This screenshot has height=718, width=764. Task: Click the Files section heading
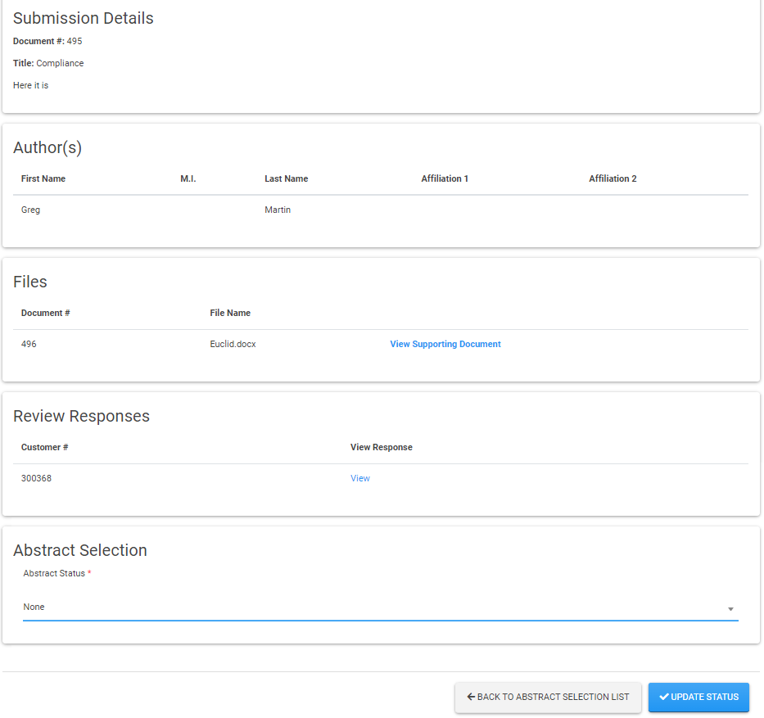30,282
